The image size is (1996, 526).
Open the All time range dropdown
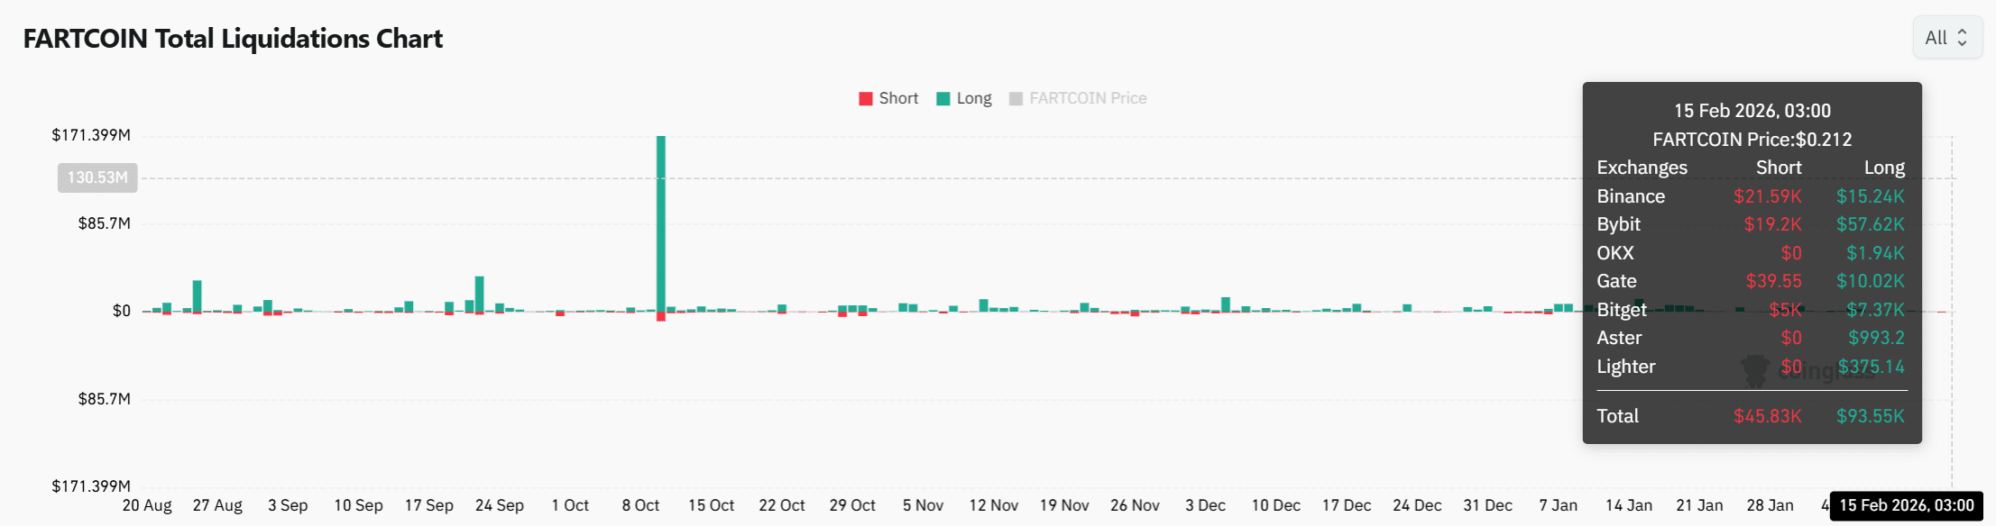1947,38
